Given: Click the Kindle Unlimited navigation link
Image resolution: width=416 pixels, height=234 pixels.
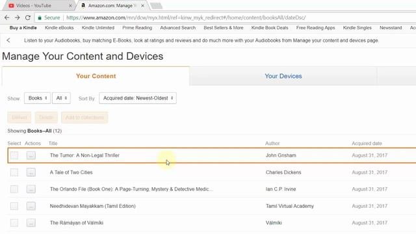Looking at the screenshot, I should click(x=98, y=27).
